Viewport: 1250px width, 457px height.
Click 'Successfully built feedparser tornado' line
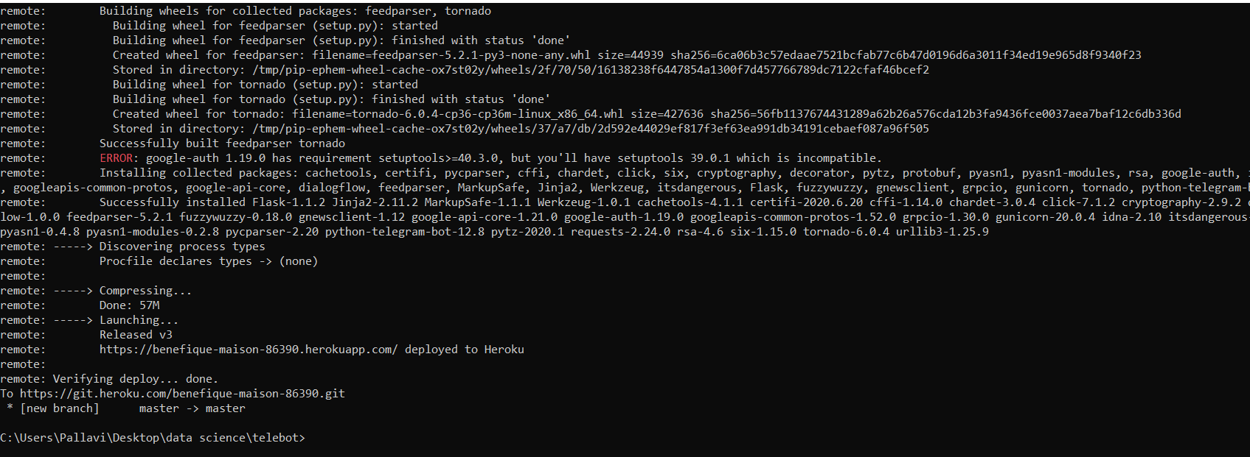tap(222, 144)
